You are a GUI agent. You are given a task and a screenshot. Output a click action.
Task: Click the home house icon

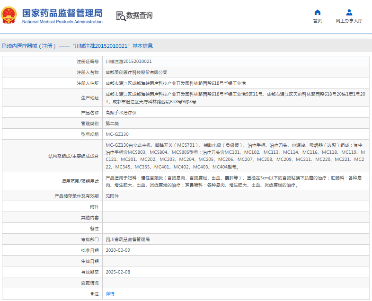318,12
